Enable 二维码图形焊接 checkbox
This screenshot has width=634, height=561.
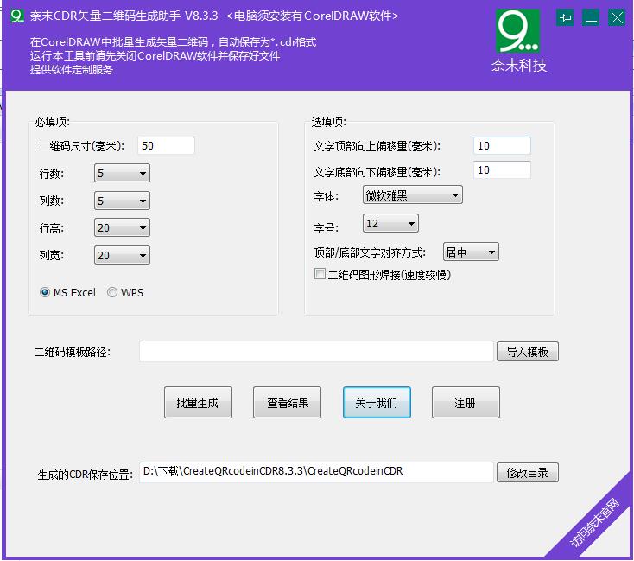pos(320,275)
